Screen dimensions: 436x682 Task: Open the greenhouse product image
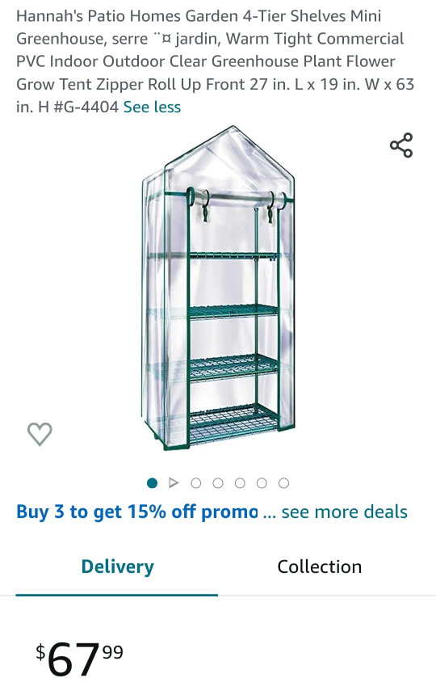pyautogui.click(x=218, y=288)
